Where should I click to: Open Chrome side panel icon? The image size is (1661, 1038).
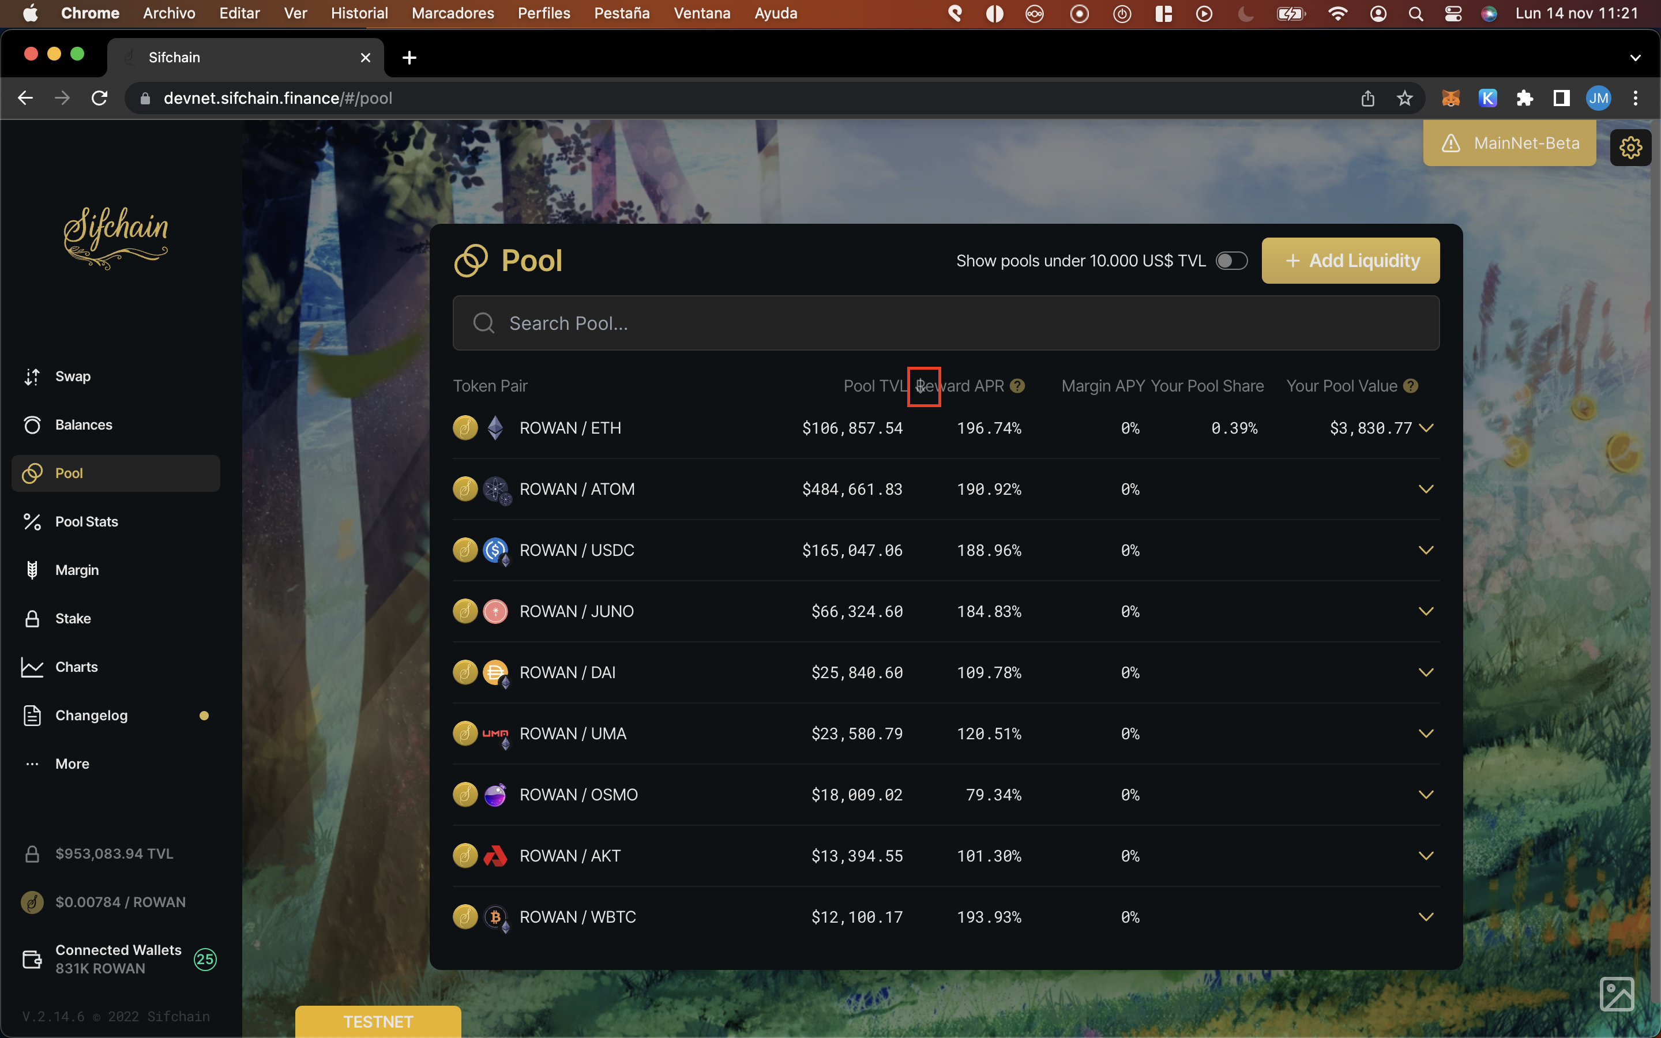[x=1561, y=98]
